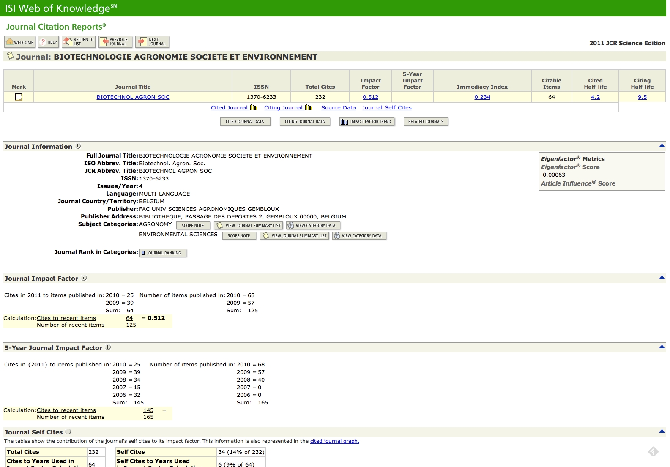The width and height of the screenshot is (670, 467).
Task: Select Self Cites value 34 (14% of 232)
Action: [241, 452]
